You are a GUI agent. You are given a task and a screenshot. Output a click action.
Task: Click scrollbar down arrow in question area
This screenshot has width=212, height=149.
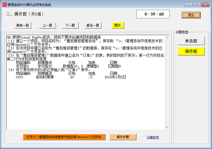pyautogui.click(x=167, y=127)
